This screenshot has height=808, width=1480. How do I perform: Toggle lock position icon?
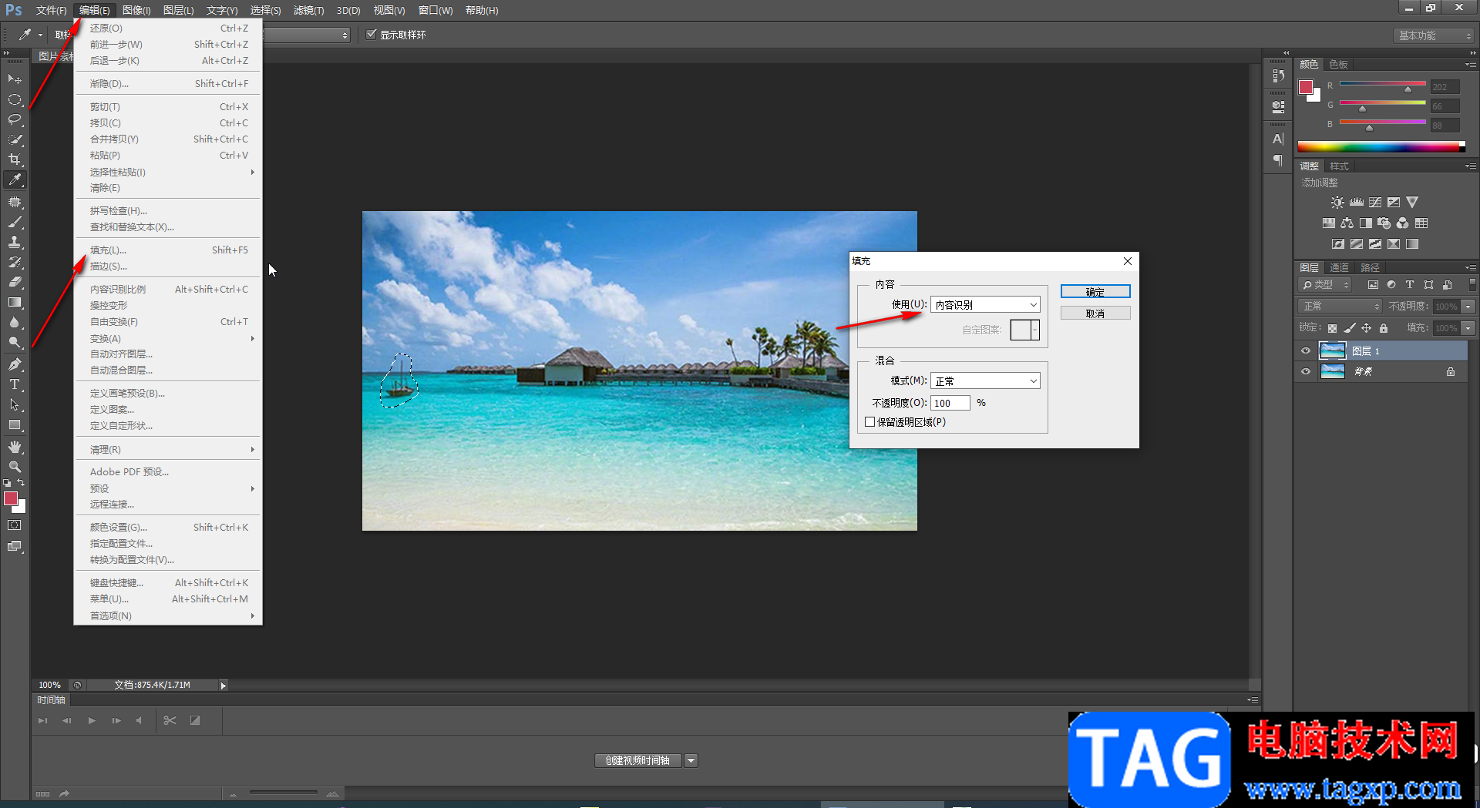click(x=1367, y=328)
